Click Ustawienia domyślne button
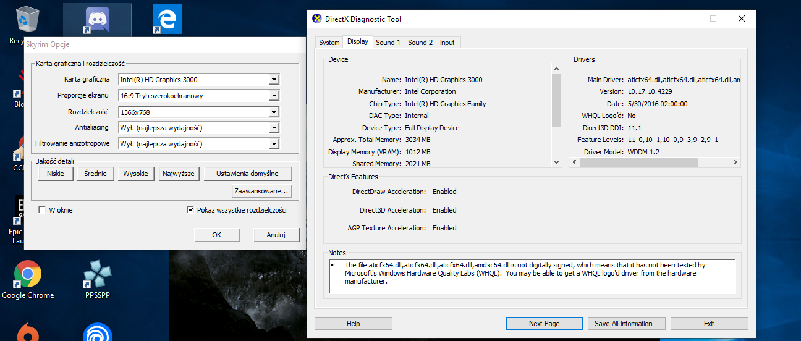Screen dimensions: 801x341 [x=247, y=174]
